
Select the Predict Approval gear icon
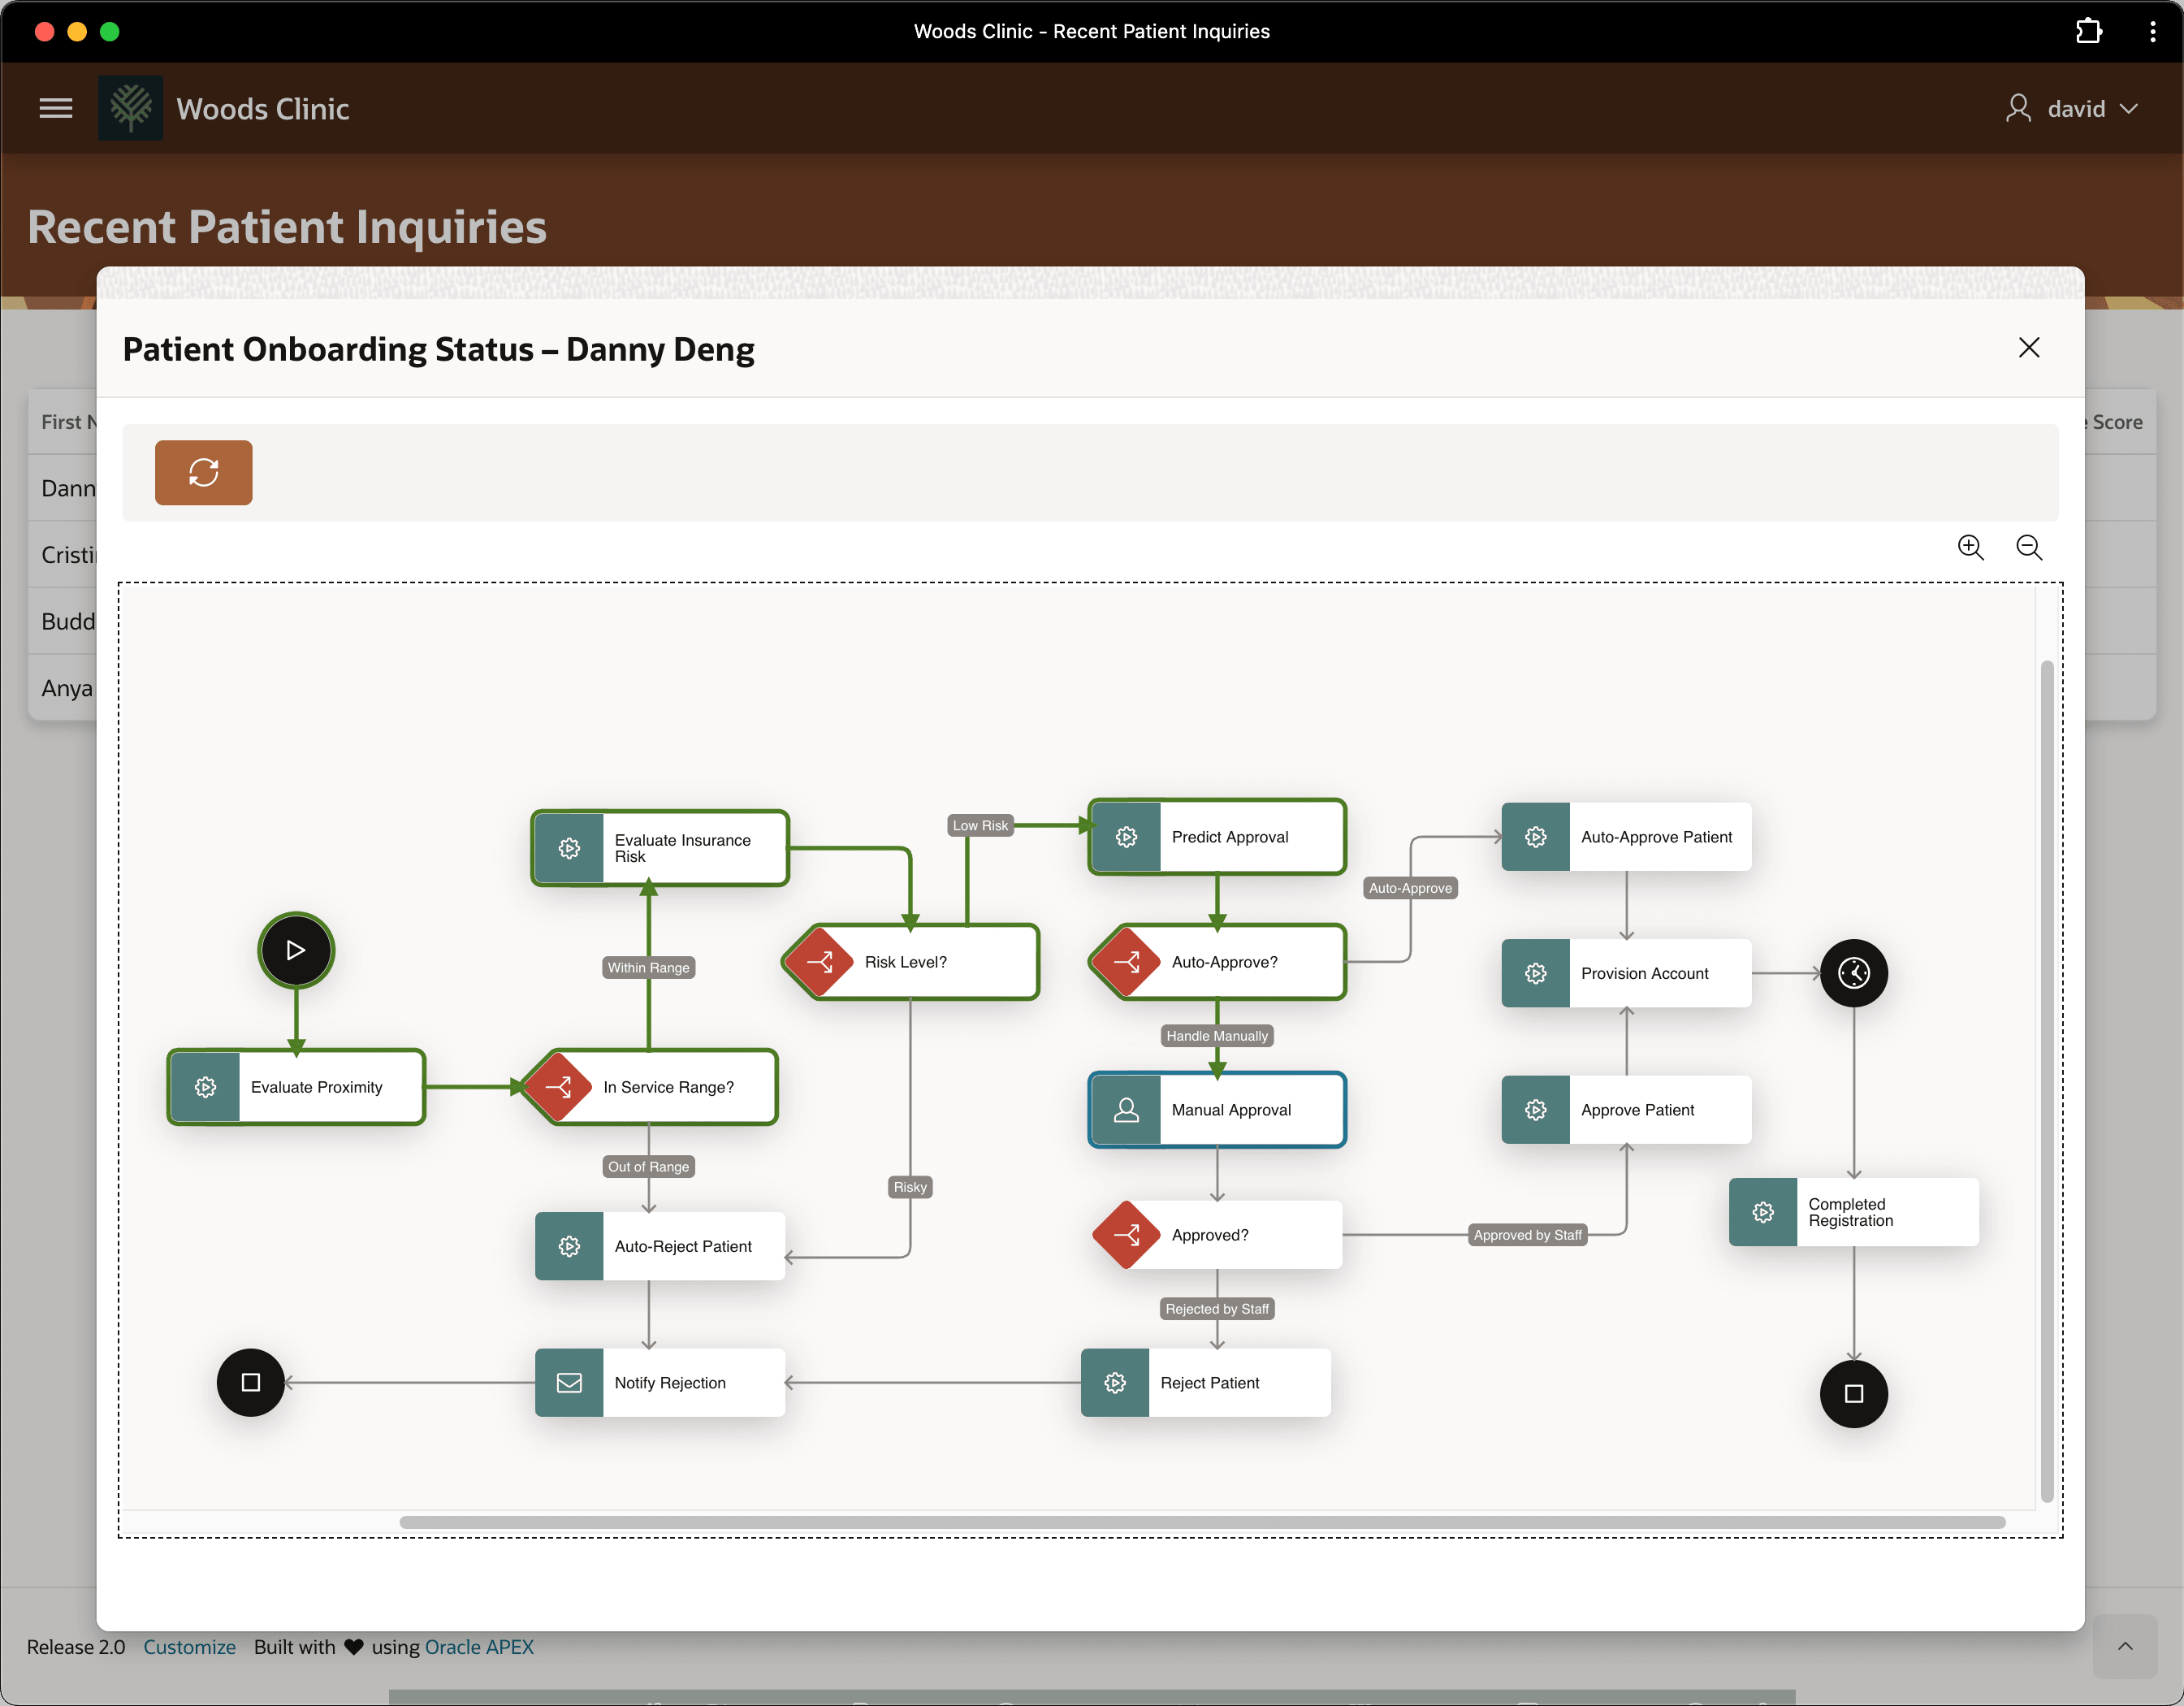(x=1127, y=837)
